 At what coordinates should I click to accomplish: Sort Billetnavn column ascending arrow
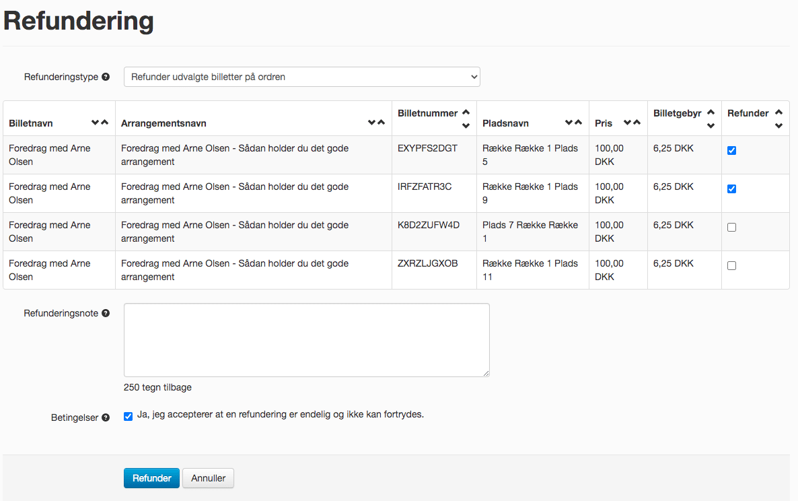[104, 123]
